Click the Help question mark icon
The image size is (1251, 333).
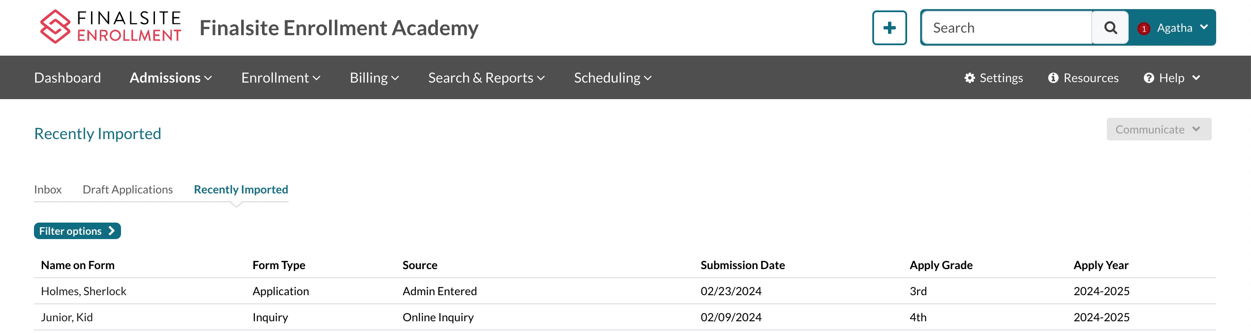tap(1149, 78)
